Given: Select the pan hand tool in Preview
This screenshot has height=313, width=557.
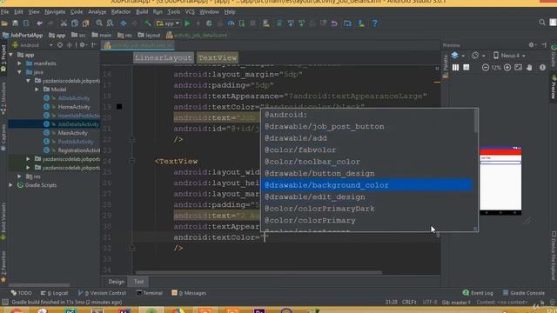Looking at the screenshot, I should [x=529, y=68].
